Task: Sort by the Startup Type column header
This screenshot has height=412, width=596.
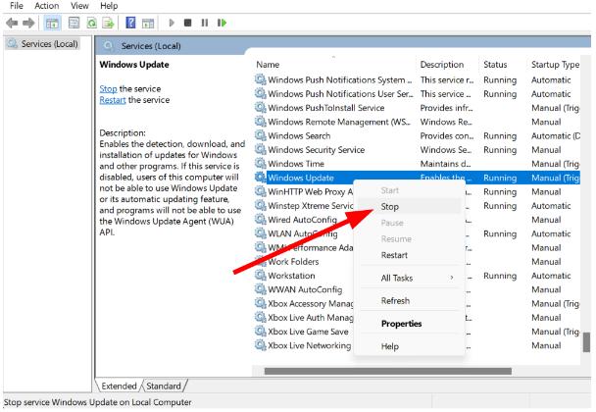Action: (555, 65)
